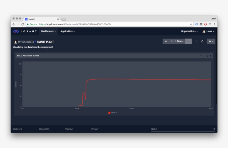Viewport: 228px width, 148px height.
Task: Click the red moisture line in chart
Action: point(145,80)
